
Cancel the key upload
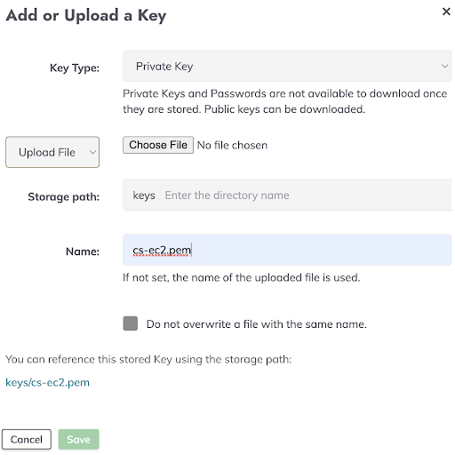[x=27, y=439]
